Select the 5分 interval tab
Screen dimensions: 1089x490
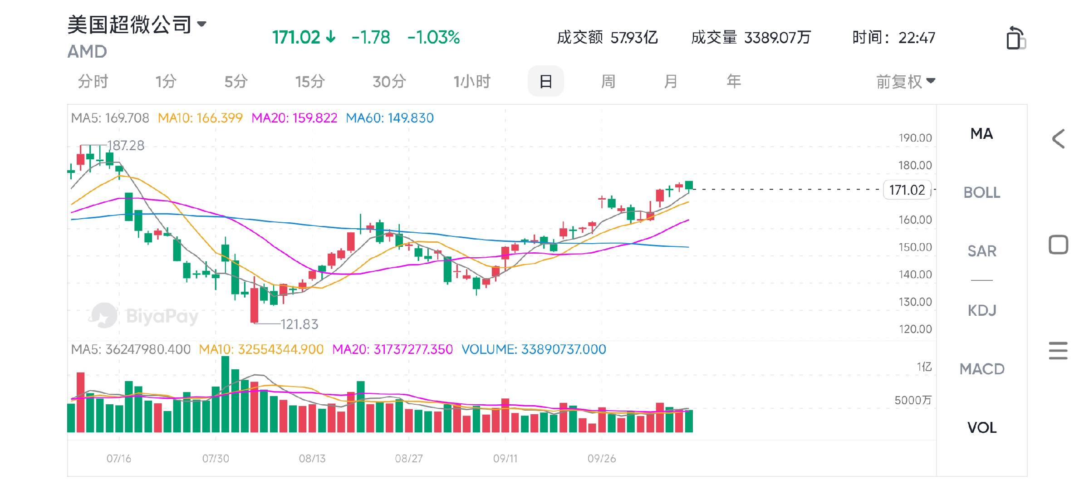click(236, 82)
